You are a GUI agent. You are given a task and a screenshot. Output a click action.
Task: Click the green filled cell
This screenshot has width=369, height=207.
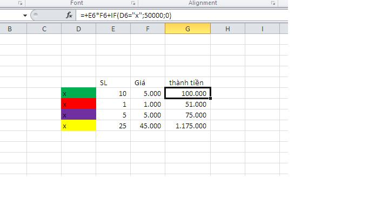click(x=78, y=93)
